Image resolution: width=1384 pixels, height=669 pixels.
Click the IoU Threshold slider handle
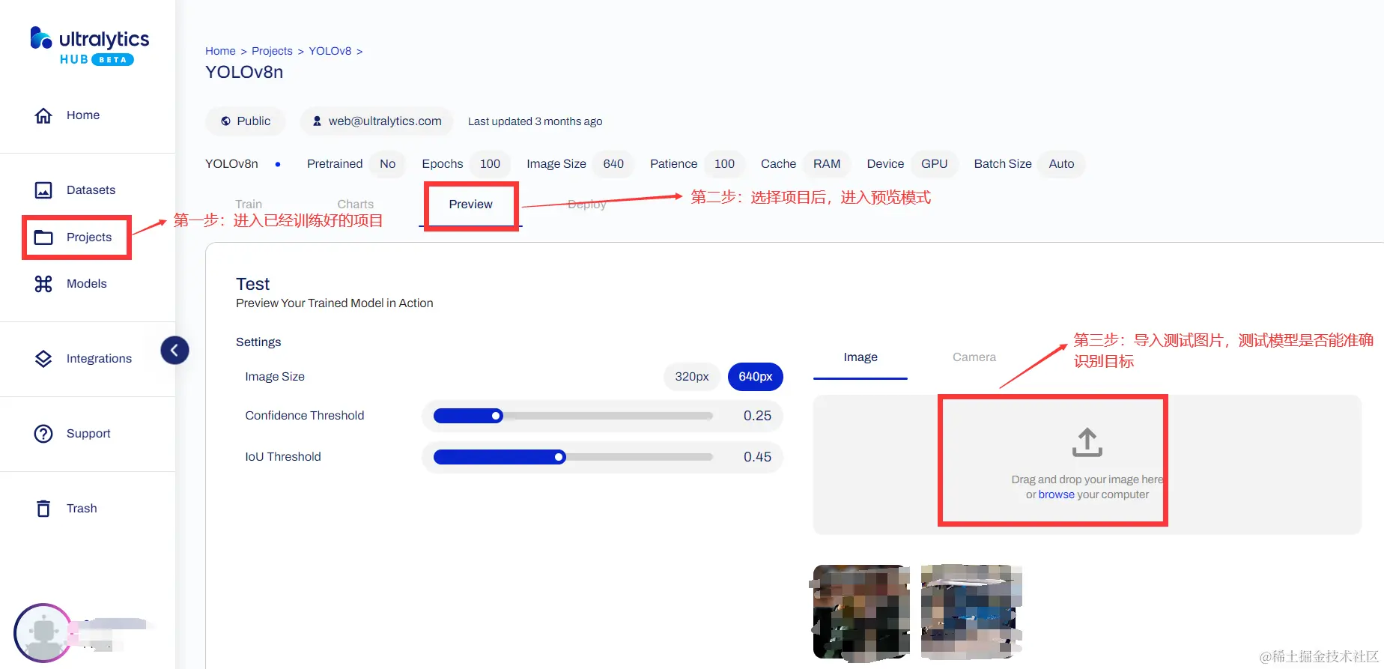pos(559,457)
